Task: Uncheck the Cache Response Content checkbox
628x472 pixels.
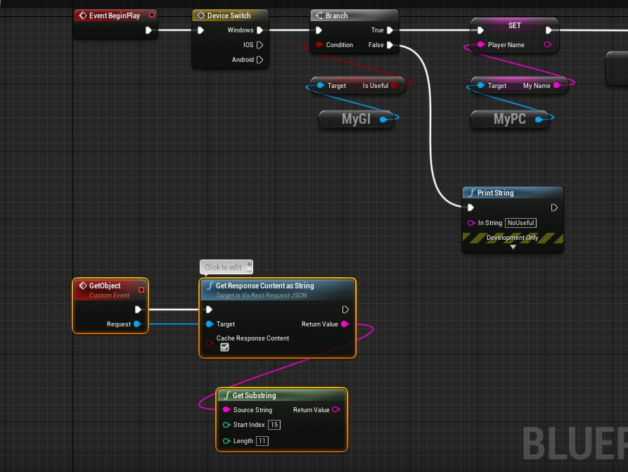Action: click(224, 347)
